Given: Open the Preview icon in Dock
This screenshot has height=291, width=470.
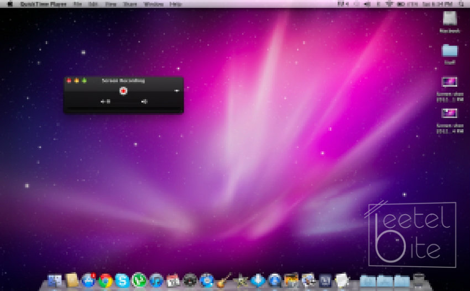Looking at the screenshot, I should pyautogui.click(x=309, y=280).
